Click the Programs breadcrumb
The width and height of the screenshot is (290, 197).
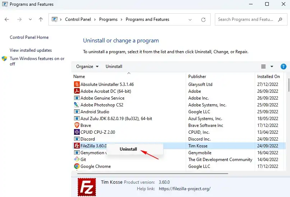point(108,19)
